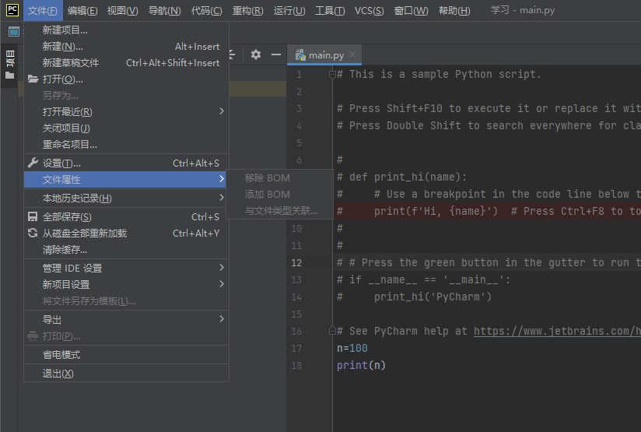641x432 pixels.
Task: Hide the project panel with the minus icon
Action: 275,54
